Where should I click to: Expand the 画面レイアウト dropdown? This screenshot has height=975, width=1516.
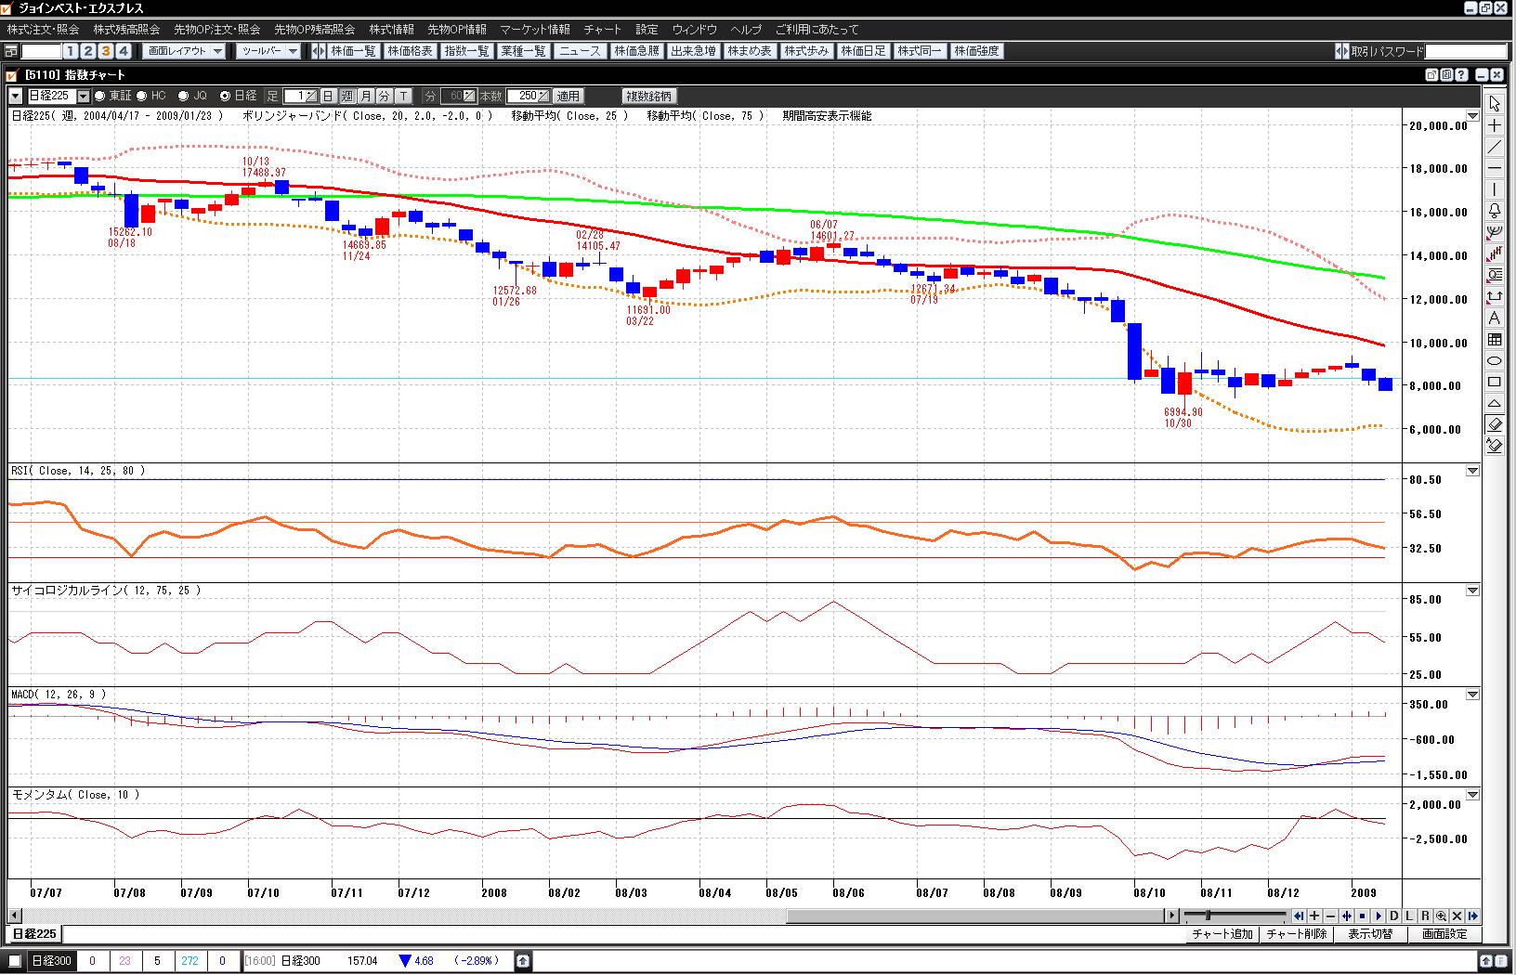217,51
